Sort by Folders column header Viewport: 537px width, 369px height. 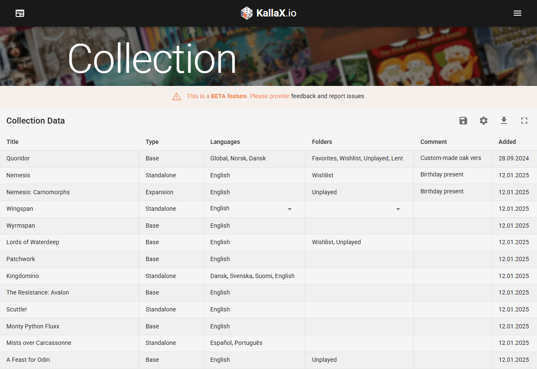pyautogui.click(x=322, y=142)
